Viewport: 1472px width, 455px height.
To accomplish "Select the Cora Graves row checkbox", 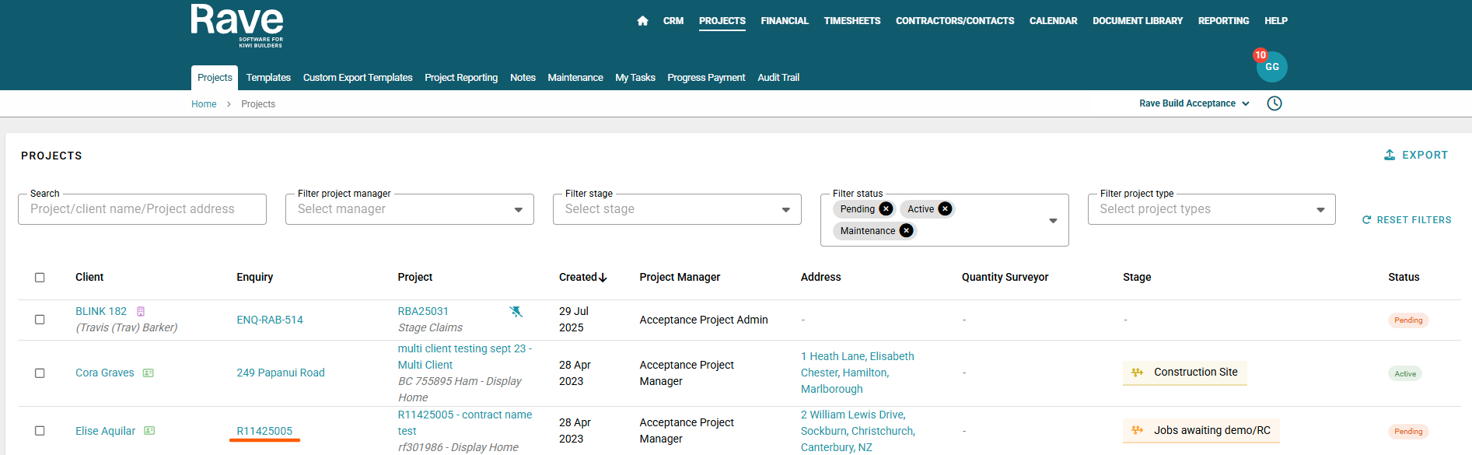I will [x=40, y=373].
